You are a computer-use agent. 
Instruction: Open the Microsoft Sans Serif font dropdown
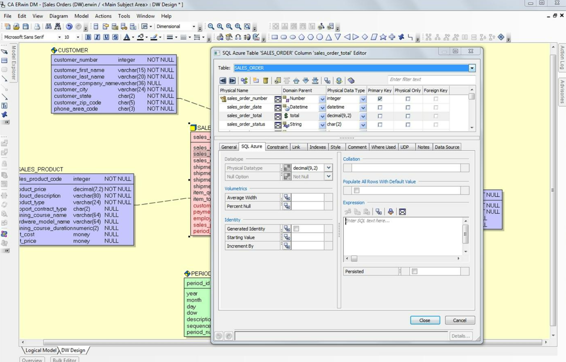pos(59,37)
